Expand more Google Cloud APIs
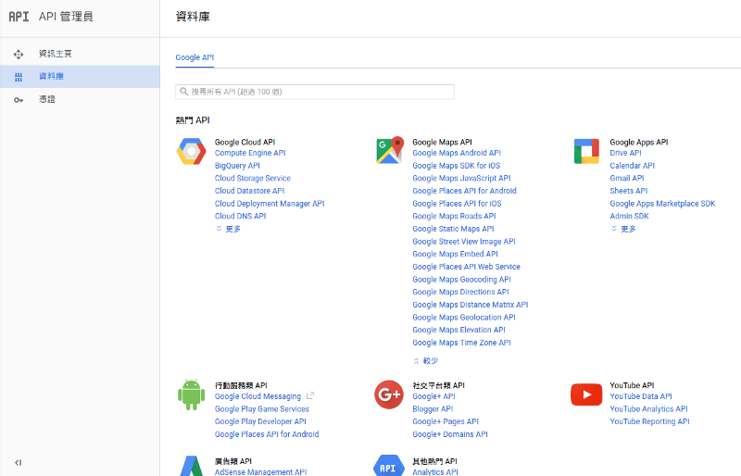This screenshot has height=476, width=741. click(x=229, y=229)
